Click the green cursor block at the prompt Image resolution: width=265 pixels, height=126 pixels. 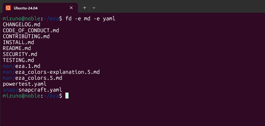67,96
